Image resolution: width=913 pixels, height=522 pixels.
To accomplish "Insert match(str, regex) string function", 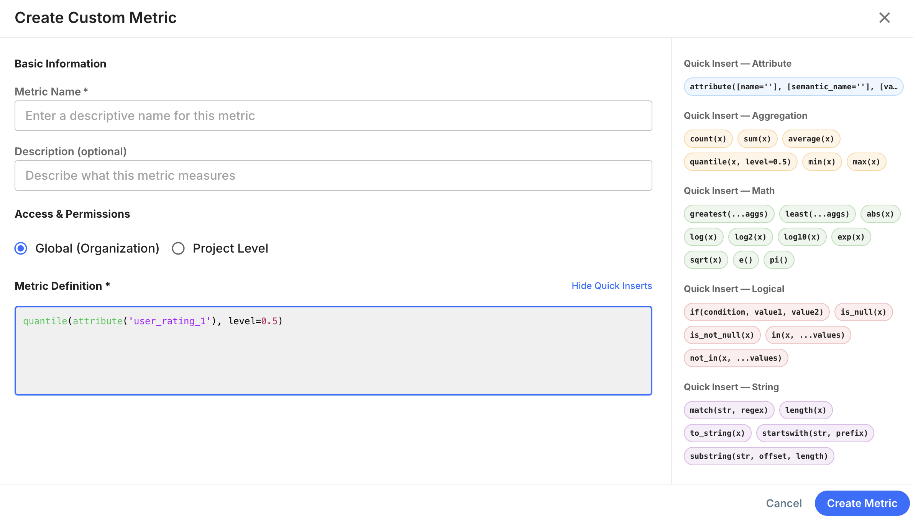I will pos(729,410).
